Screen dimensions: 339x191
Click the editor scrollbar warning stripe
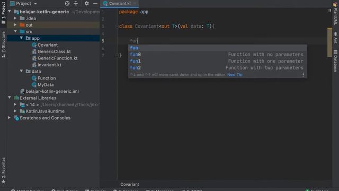click(329, 42)
